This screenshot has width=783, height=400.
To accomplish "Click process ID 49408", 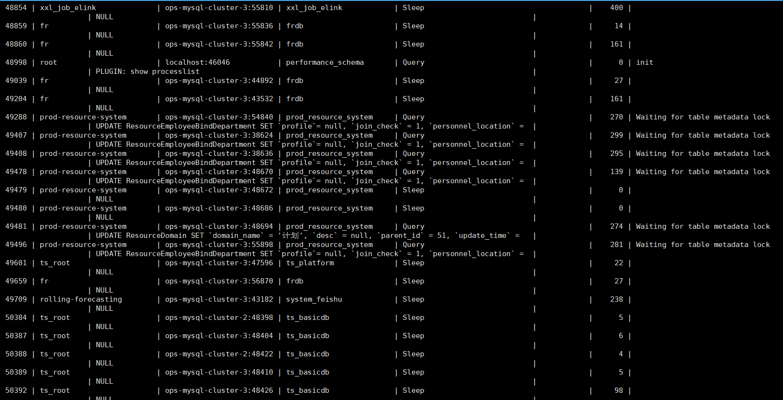I will coord(16,153).
